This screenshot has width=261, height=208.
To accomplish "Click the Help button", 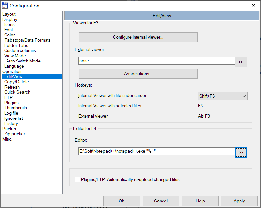I will coord(200,201).
